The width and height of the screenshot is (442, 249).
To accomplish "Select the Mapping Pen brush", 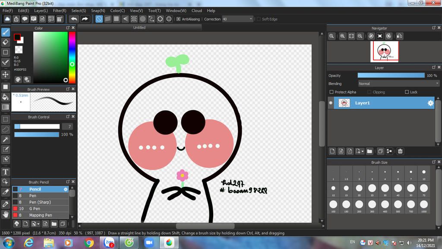I will pyautogui.click(x=40, y=215).
